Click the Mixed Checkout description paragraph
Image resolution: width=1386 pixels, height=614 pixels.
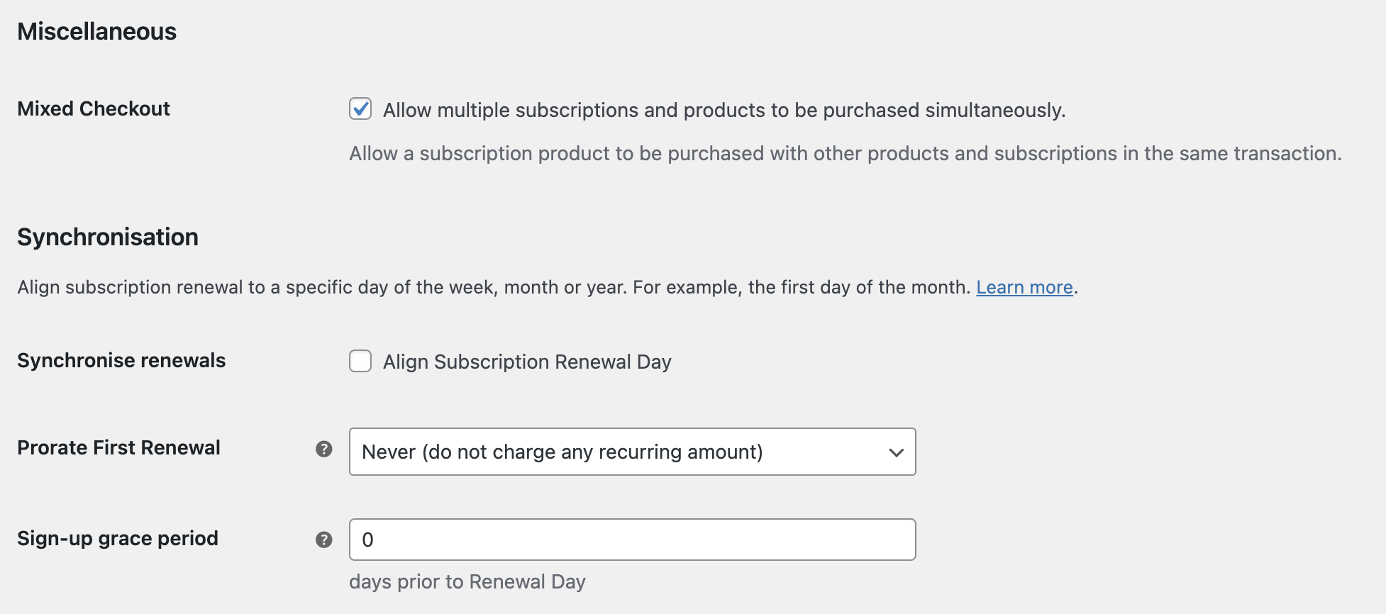pyautogui.click(x=844, y=154)
